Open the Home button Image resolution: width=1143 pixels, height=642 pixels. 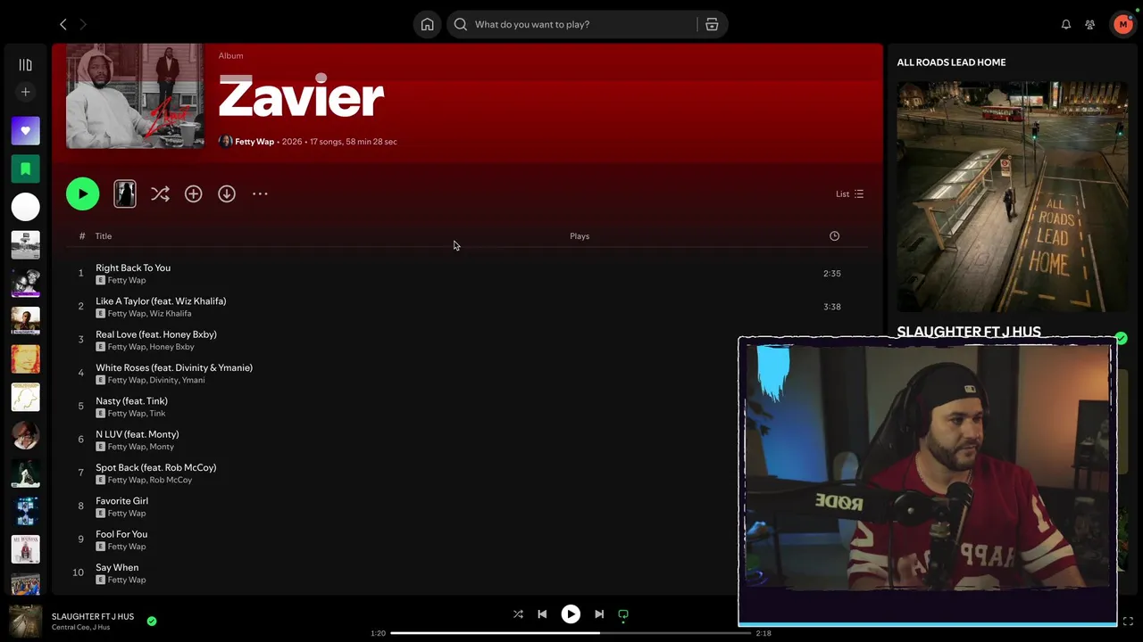(x=427, y=24)
